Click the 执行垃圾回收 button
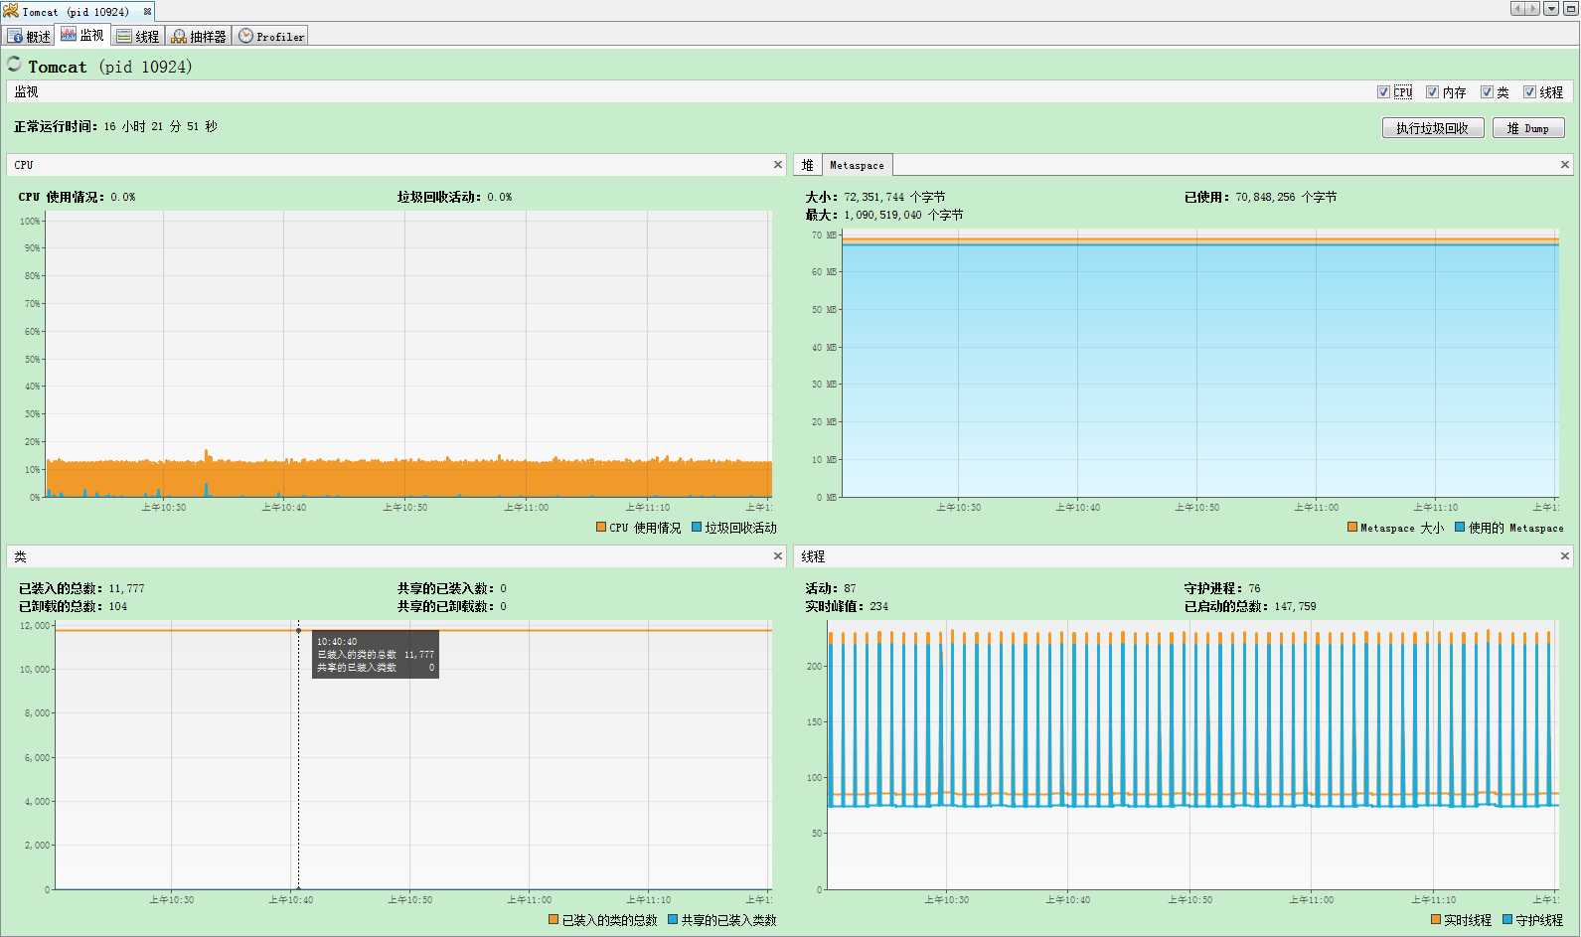Screen dimensions: 1581x937 pyautogui.click(x=1432, y=128)
